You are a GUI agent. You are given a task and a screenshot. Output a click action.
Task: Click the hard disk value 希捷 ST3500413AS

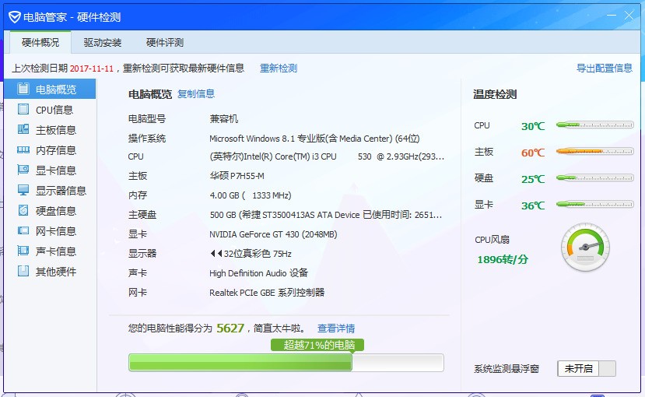326,214
